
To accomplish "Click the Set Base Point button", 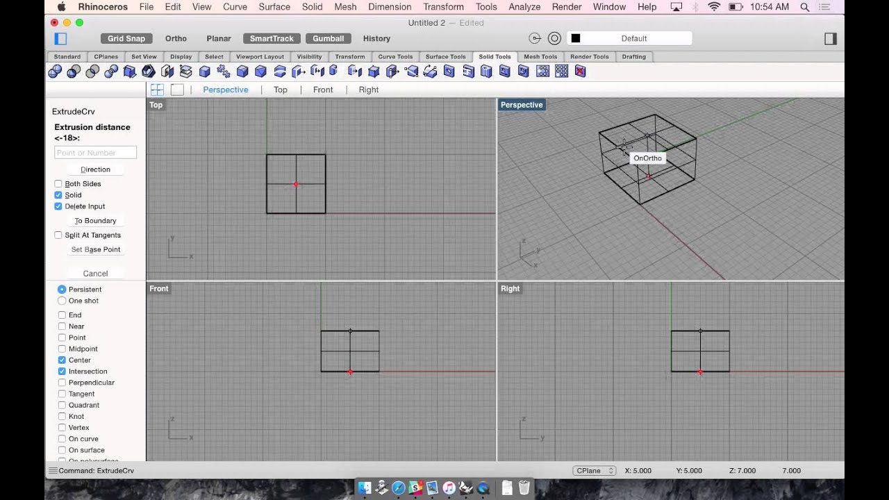I will pyautogui.click(x=95, y=249).
